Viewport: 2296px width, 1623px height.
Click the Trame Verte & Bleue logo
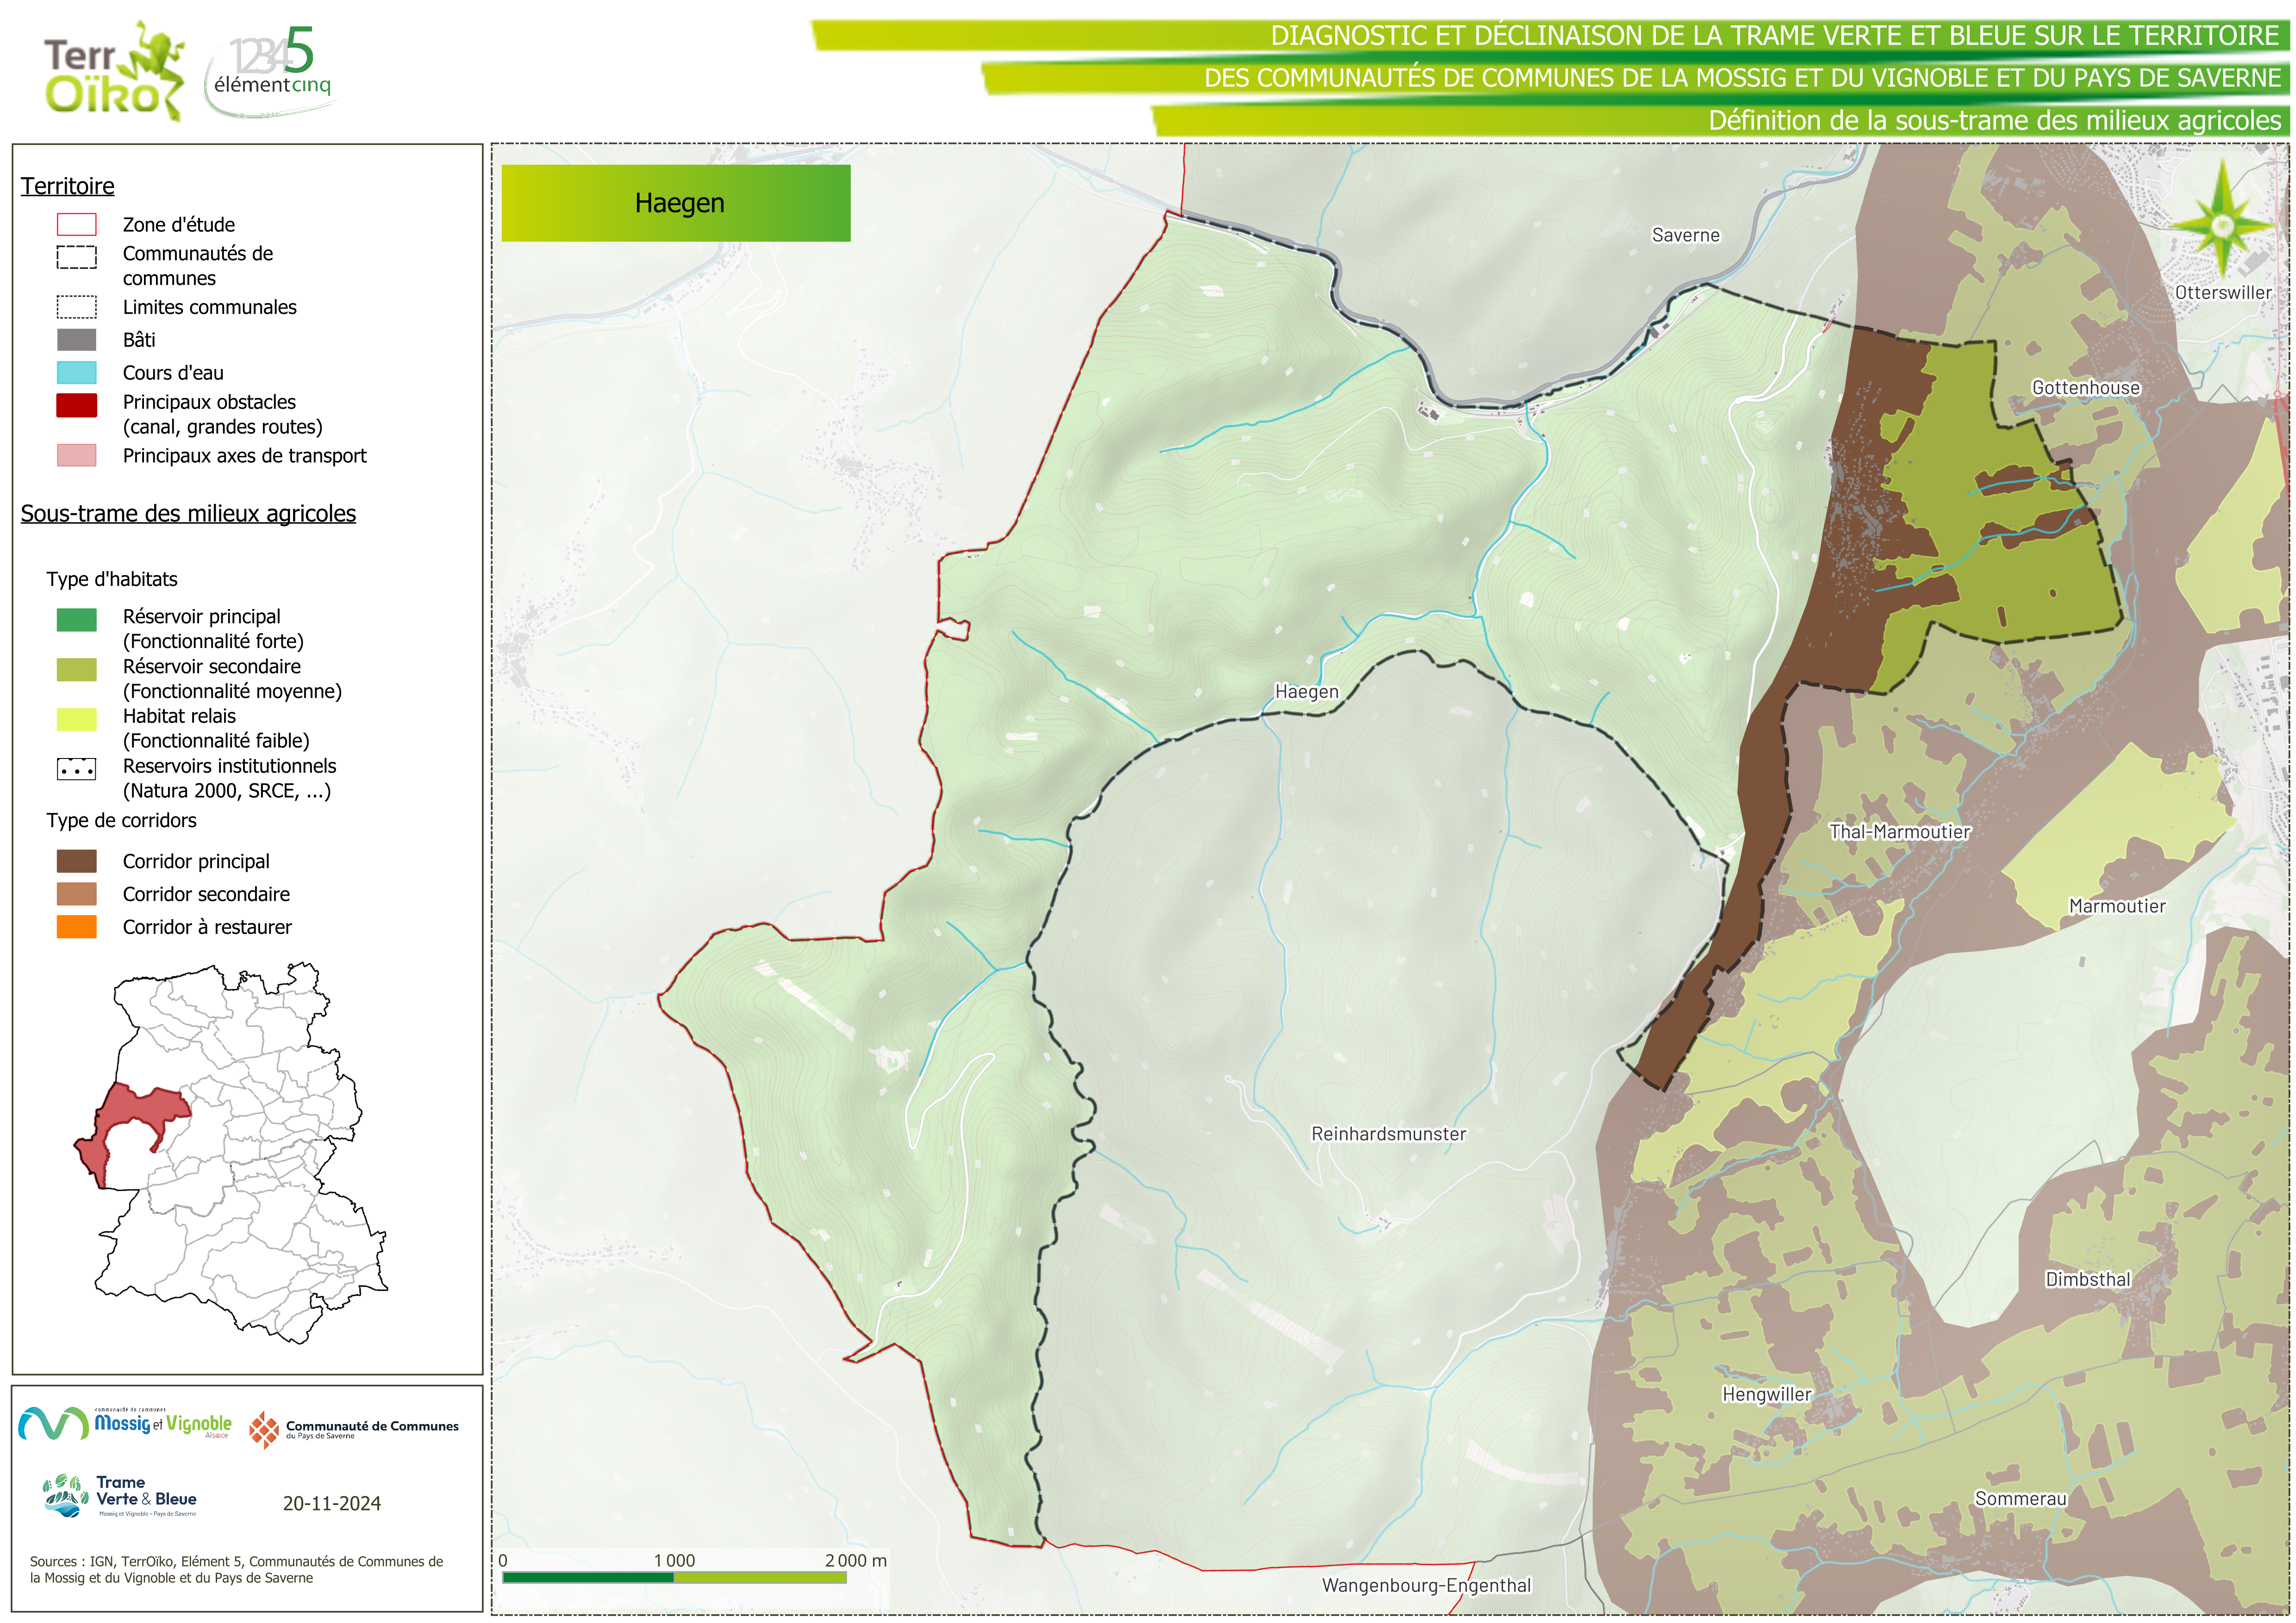click(120, 1496)
